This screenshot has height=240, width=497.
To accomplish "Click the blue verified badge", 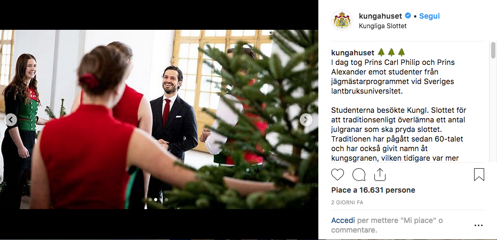I will pos(408,16).
